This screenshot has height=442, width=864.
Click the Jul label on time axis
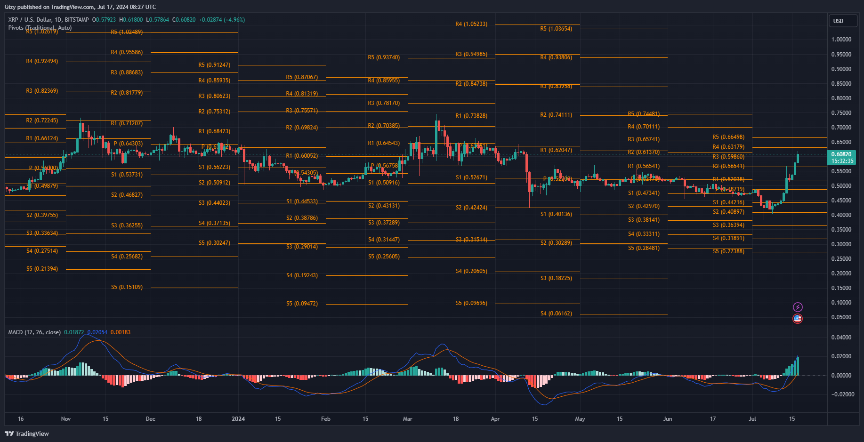[752, 419]
